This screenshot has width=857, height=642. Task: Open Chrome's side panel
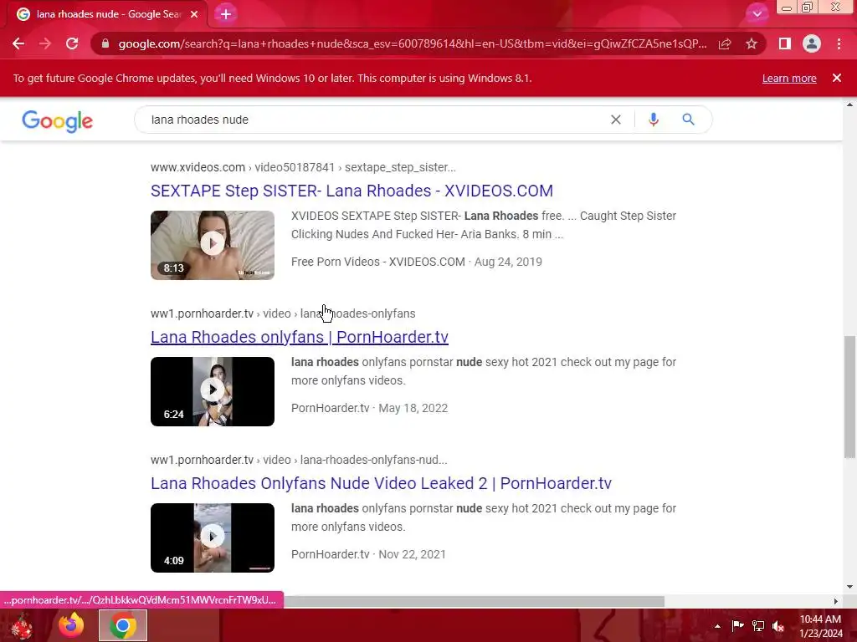tap(785, 43)
